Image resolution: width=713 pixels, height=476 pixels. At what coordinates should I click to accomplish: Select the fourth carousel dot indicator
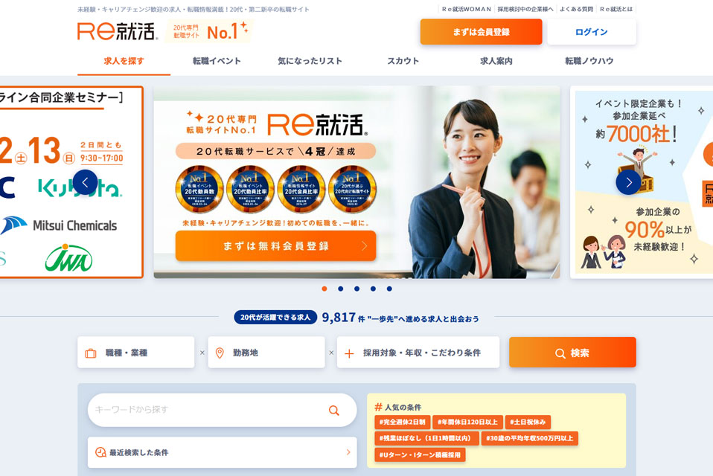pos(373,289)
